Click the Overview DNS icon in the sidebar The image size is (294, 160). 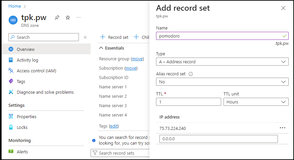11,49
